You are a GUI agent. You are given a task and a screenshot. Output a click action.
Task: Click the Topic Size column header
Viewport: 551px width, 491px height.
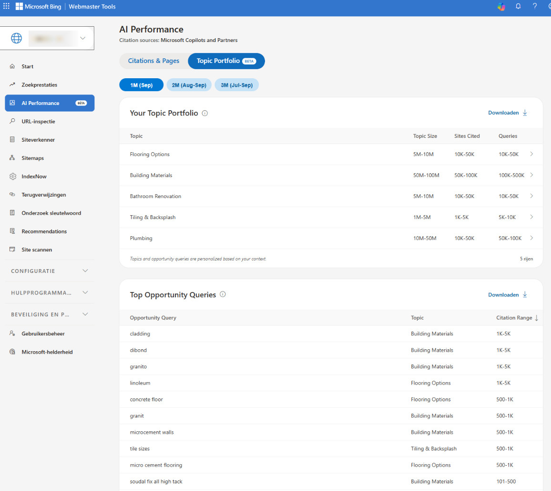point(425,136)
